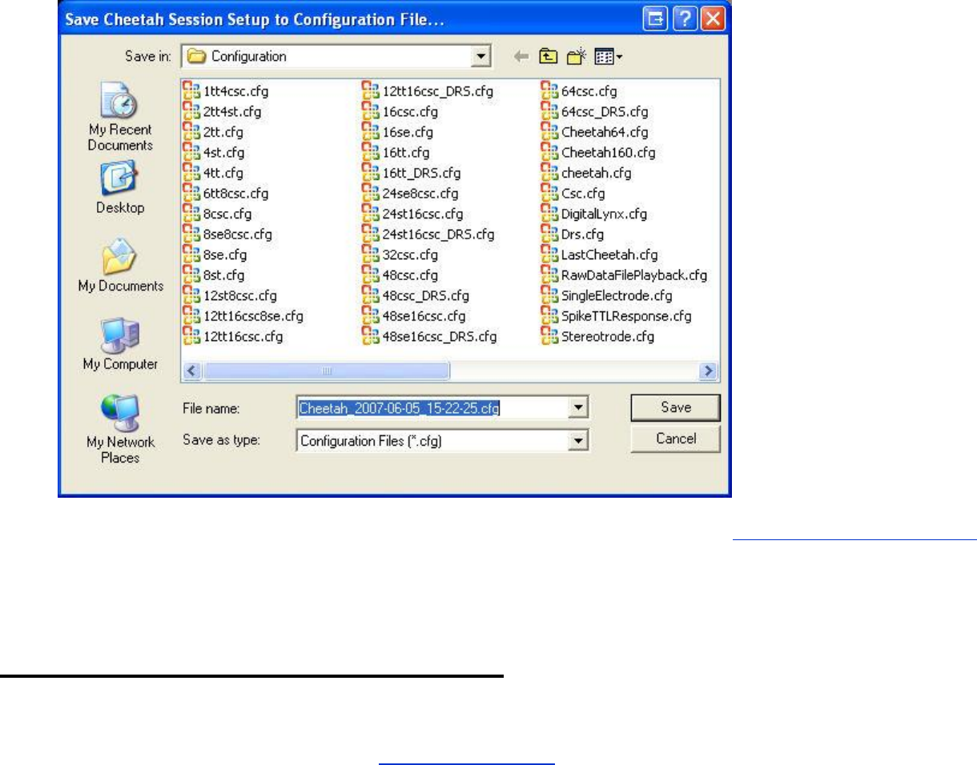977x765 pixels.
Task: Select file icon of Drs.cfg
Action: click(549, 234)
